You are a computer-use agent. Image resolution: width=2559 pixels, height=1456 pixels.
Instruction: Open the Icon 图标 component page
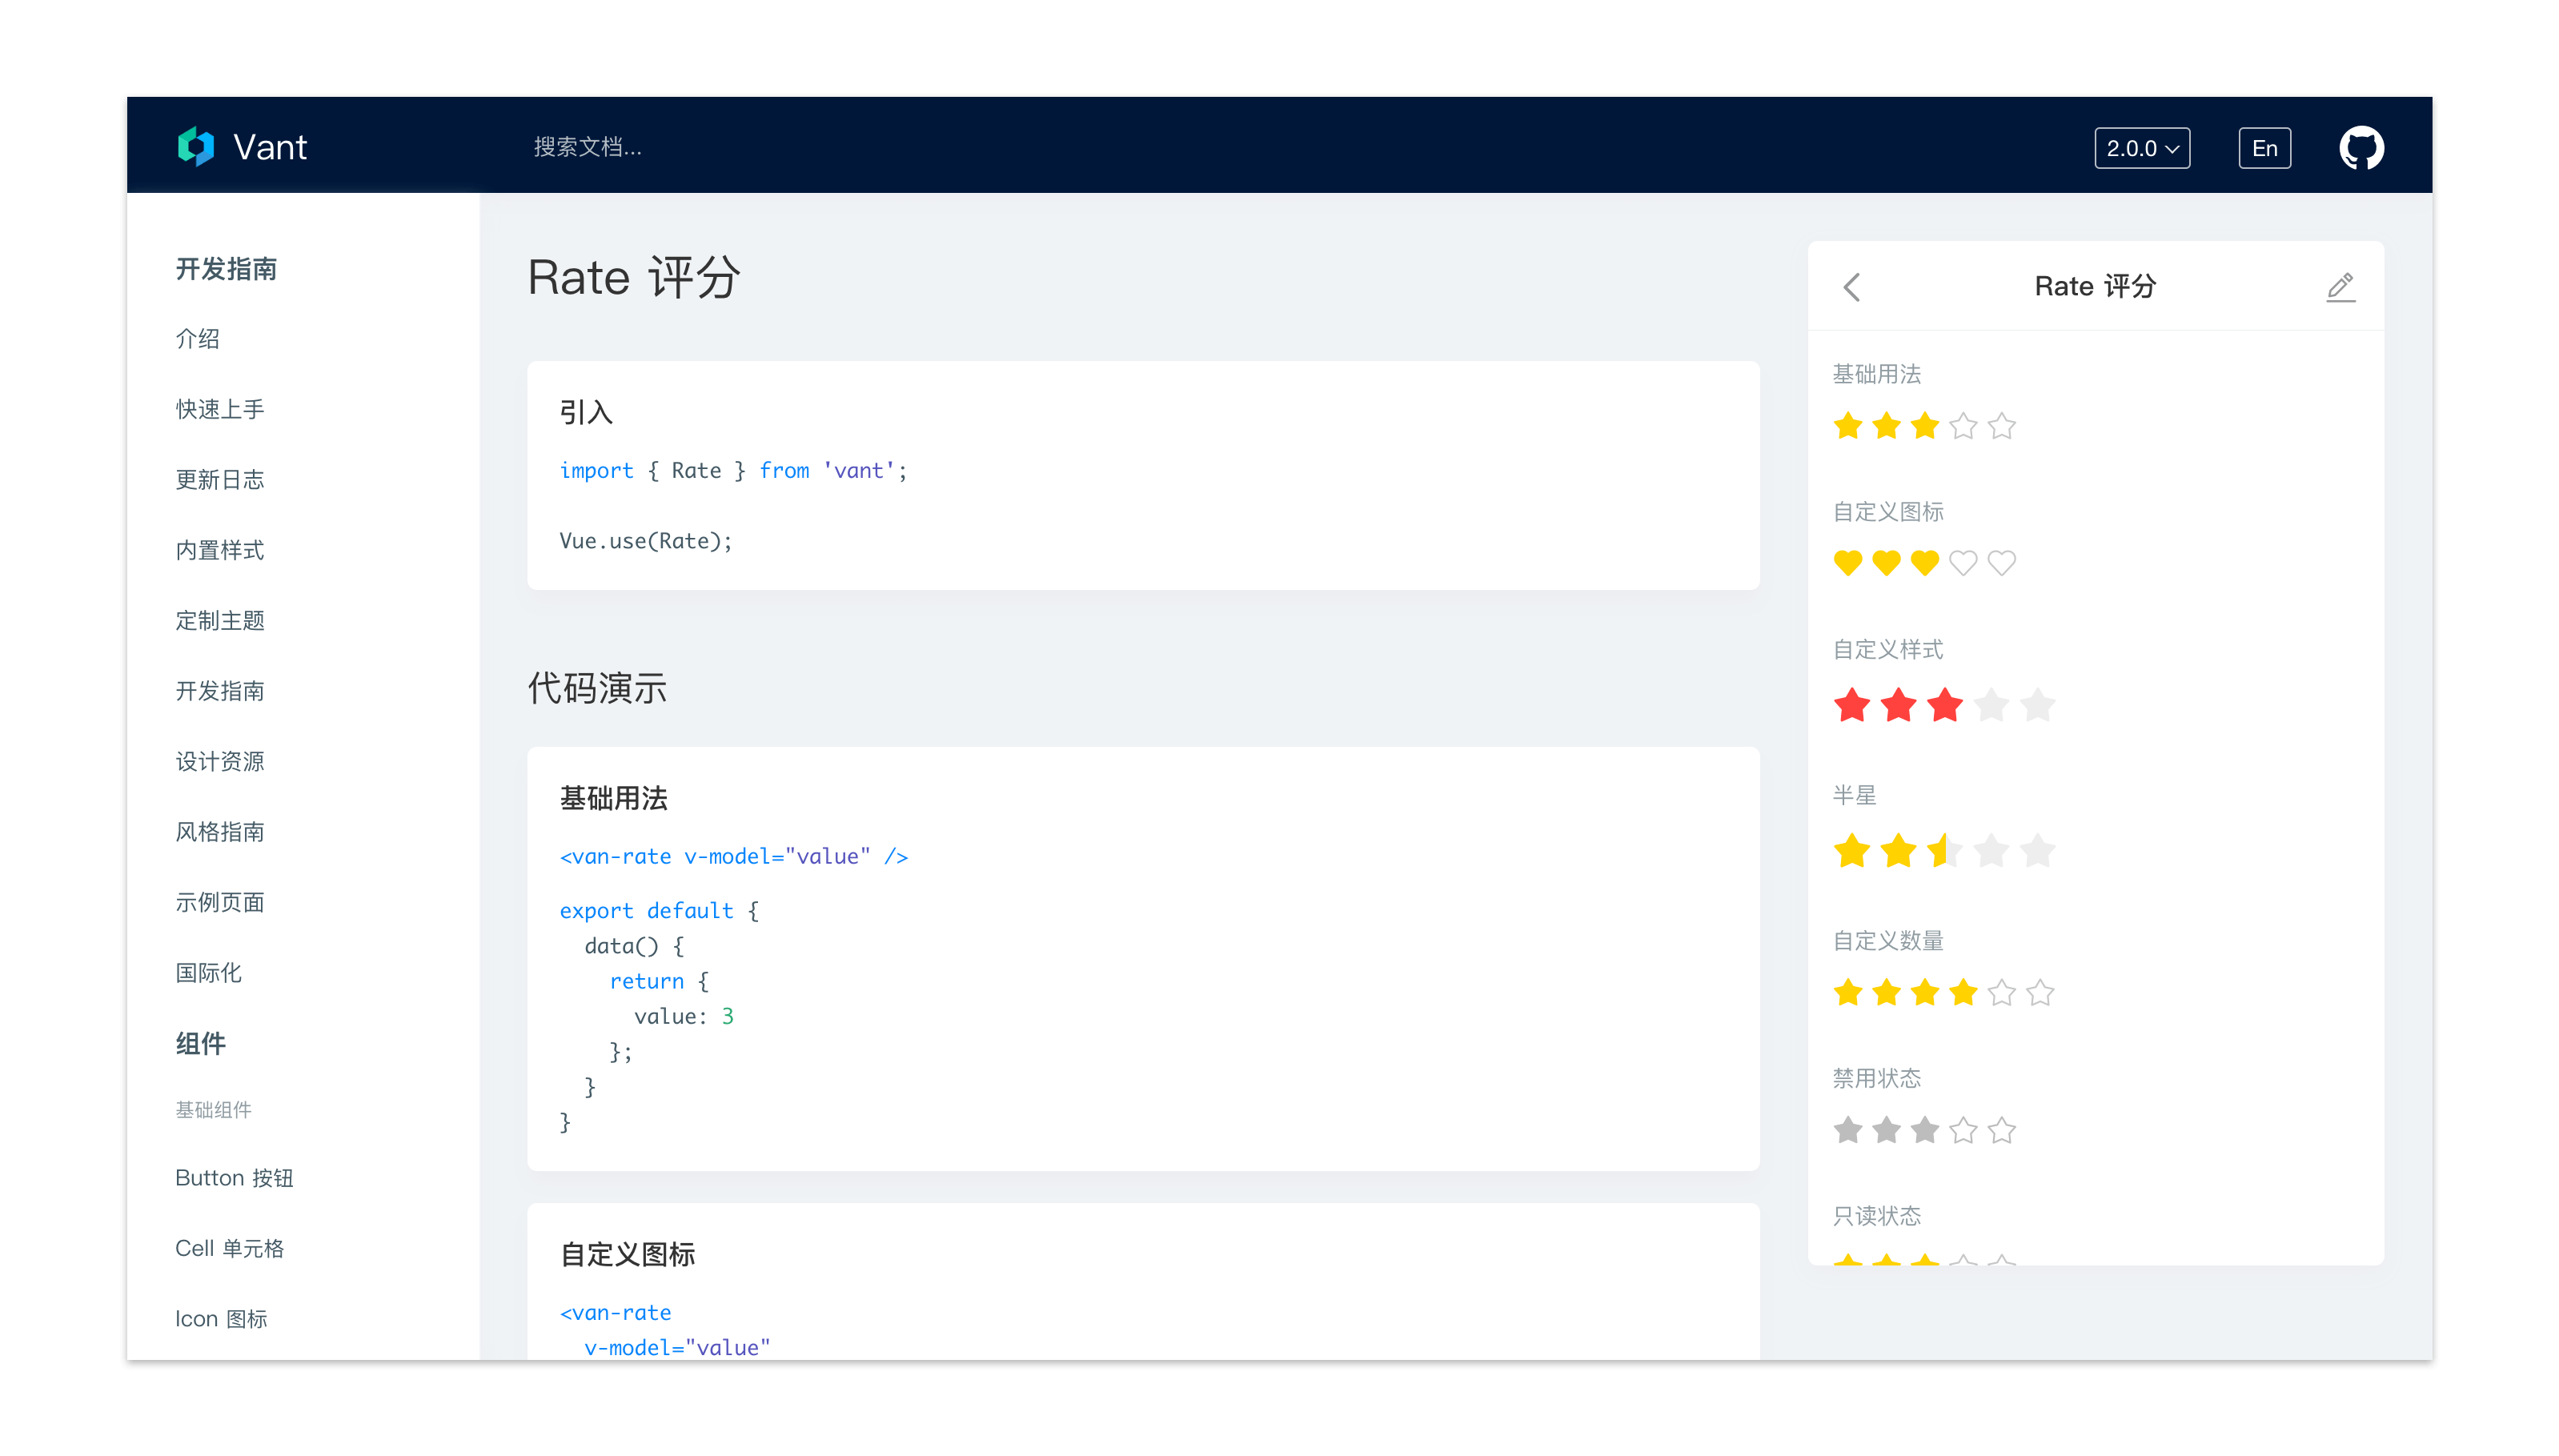tap(221, 1319)
